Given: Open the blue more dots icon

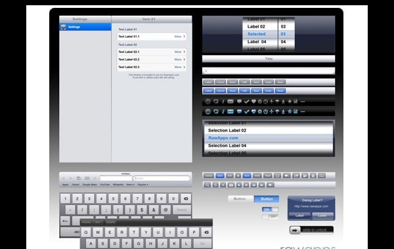Looking at the screenshot, I should (303, 111).
